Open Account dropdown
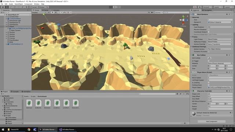 [207, 7]
